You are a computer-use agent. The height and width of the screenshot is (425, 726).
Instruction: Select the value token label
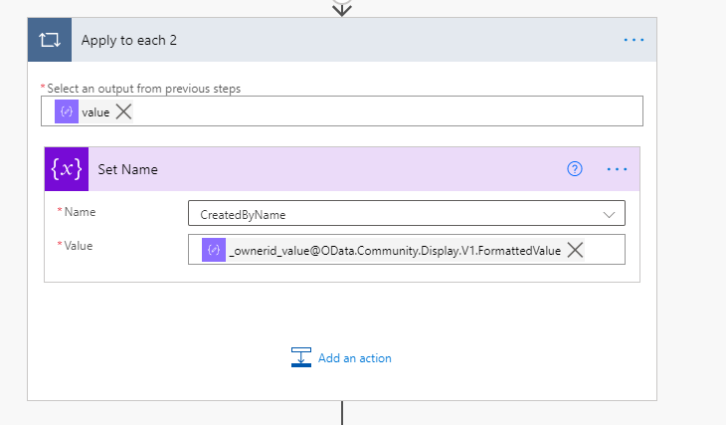(95, 112)
